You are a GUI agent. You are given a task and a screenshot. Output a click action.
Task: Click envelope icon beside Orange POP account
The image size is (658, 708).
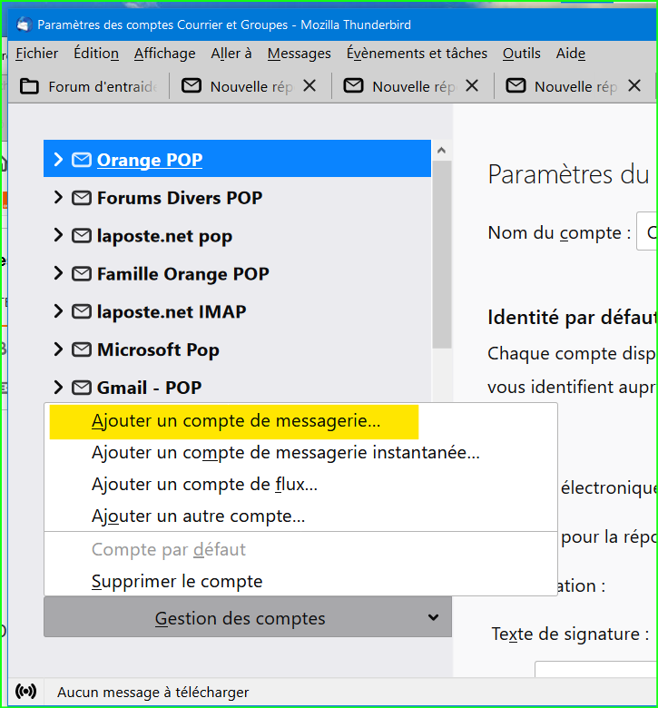pos(82,160)
